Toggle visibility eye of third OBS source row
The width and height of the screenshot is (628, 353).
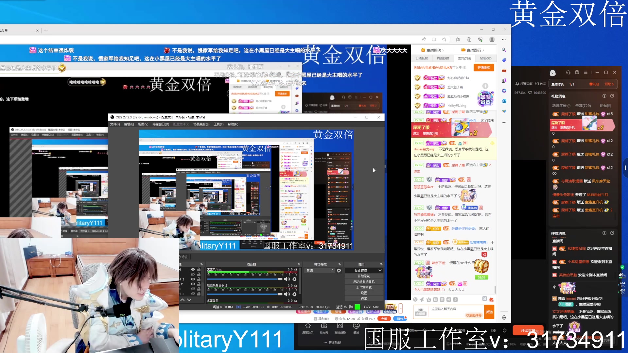coord(193,279)
